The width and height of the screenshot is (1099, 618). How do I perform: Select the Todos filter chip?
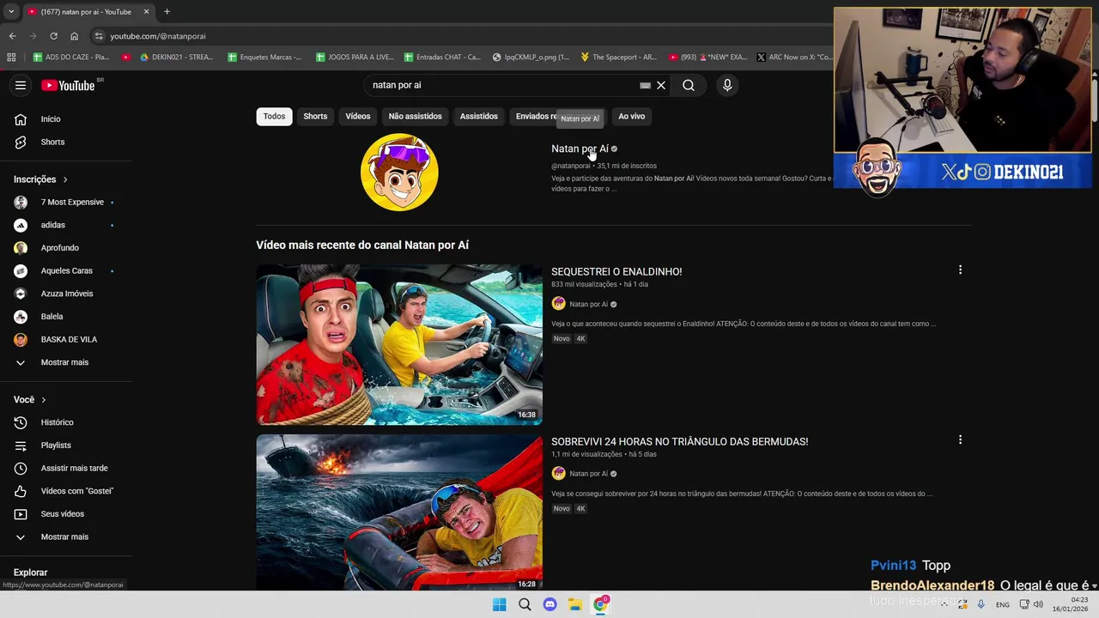tap(274, 117)
